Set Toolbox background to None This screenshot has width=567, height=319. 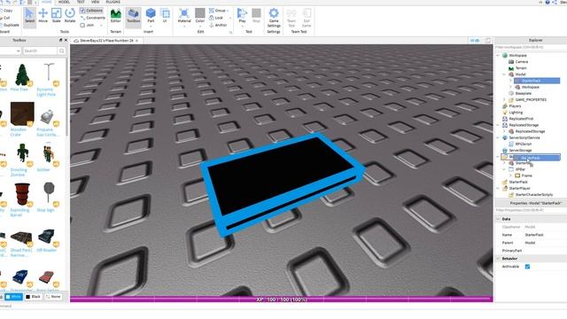tap(53, 297)
